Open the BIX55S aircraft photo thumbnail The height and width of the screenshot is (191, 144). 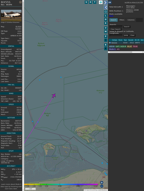pyautogui.click(x=11, y=16)
